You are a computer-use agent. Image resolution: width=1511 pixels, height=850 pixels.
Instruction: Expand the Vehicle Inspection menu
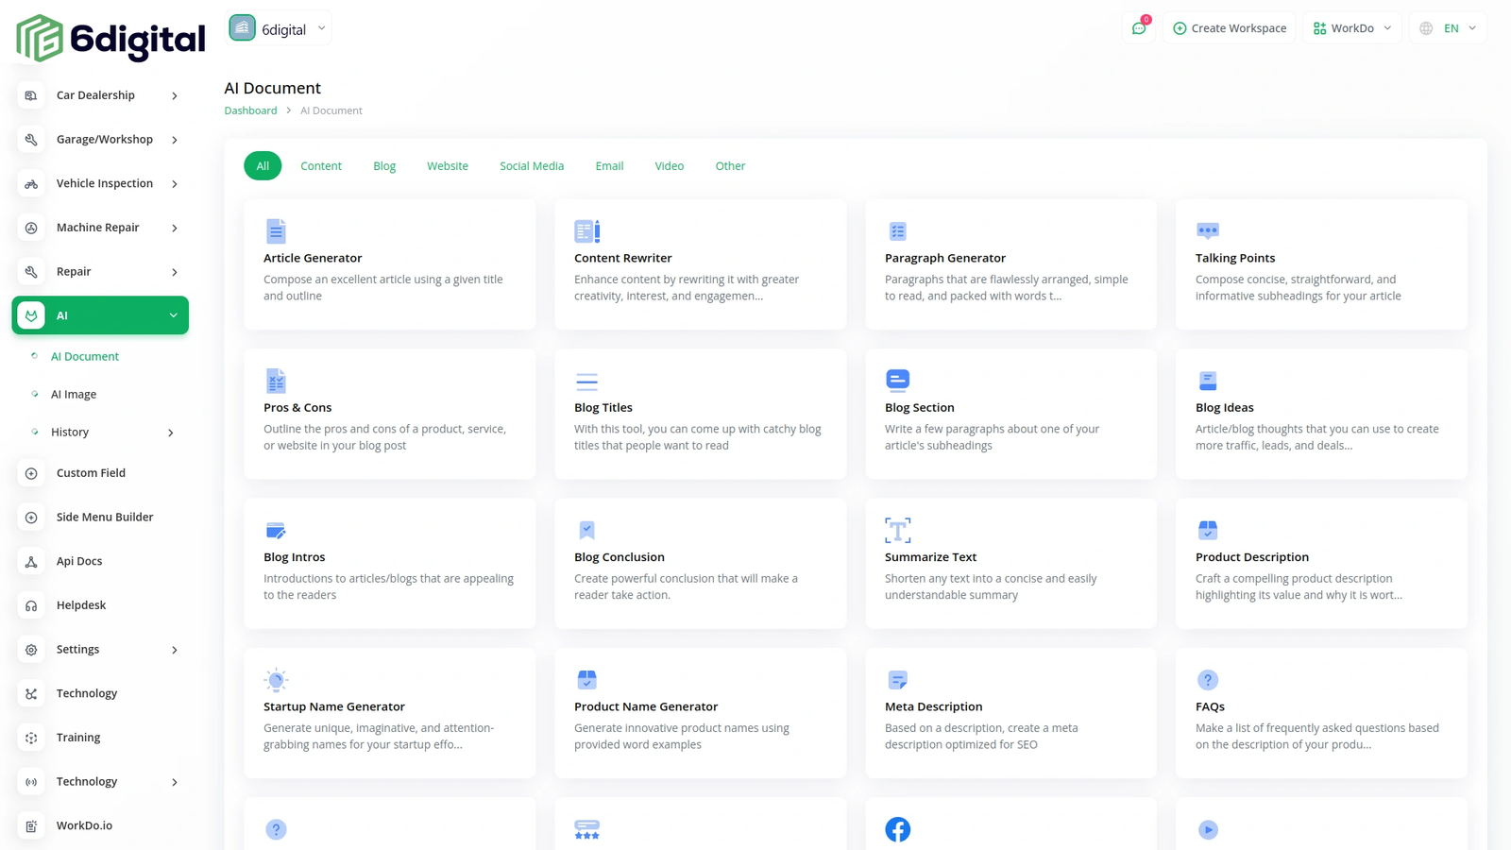click(100, 183)
